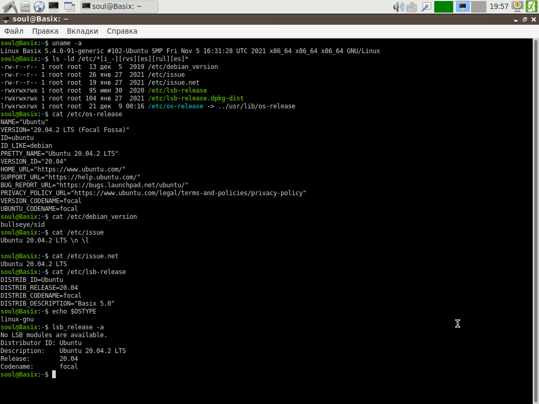539x404 pixels.
Task: Click 'echo $OSTYPE' command
Action: coord(74,311)
